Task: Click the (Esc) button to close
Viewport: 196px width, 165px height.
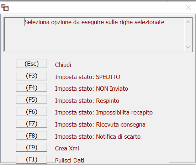Action: click(32, 64)
